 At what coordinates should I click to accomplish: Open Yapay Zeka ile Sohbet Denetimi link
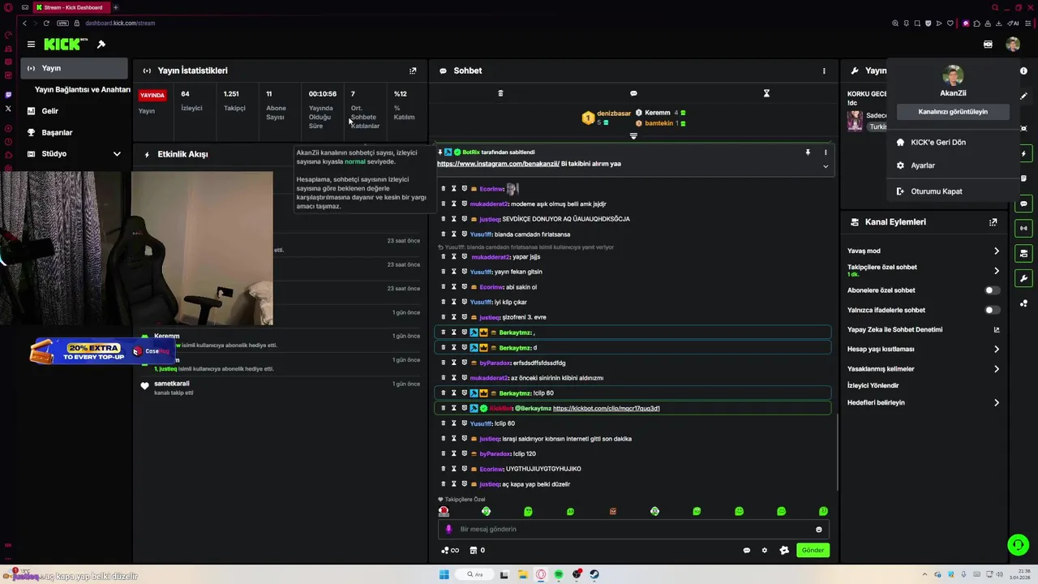point(923,329)
